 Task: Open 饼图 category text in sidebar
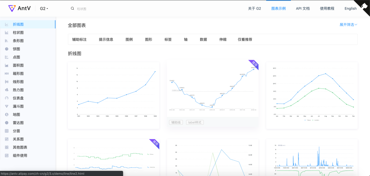pyautogui.click(x=16, y=49)
